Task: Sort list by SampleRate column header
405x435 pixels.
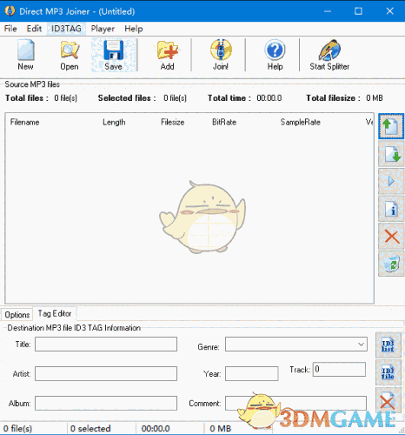Action: click(301, 122)
